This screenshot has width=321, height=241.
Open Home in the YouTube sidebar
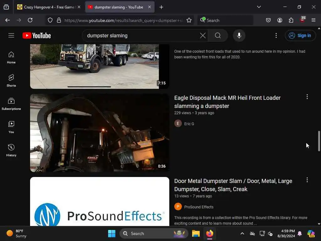(x=11, y=58)
